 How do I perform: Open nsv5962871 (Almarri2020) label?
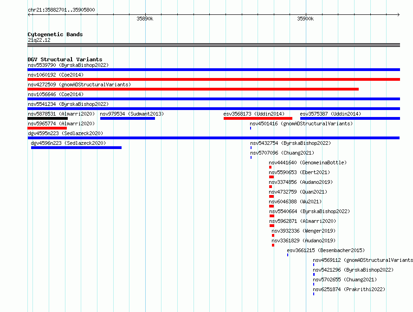click(x=303, y=221)
